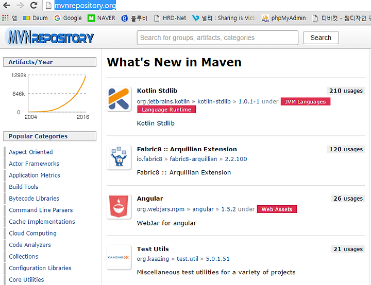Image resolution: width=371 pixels, height=285 pixels.
Task: Open the kotlin-stdlib artifact link
Action: pyautogui.click(x=214, y=101)
